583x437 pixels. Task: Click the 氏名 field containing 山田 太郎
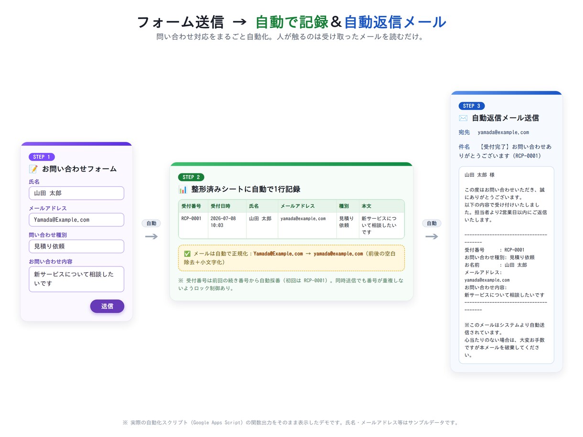click(x=76, y=193)
